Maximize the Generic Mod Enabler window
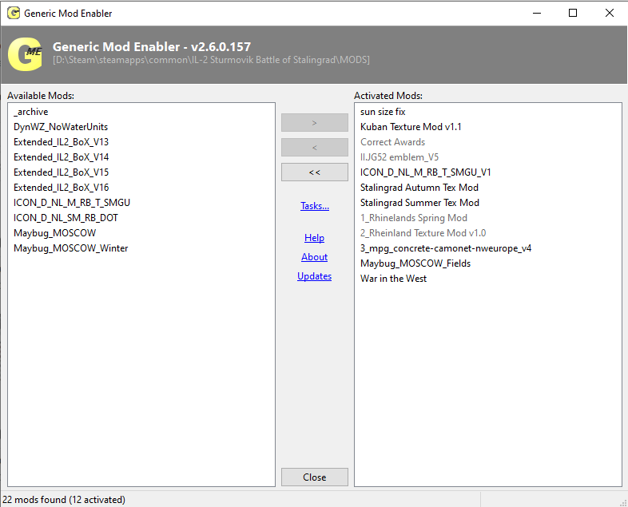Viewport: 628px width, 507px height. (573, 13)
